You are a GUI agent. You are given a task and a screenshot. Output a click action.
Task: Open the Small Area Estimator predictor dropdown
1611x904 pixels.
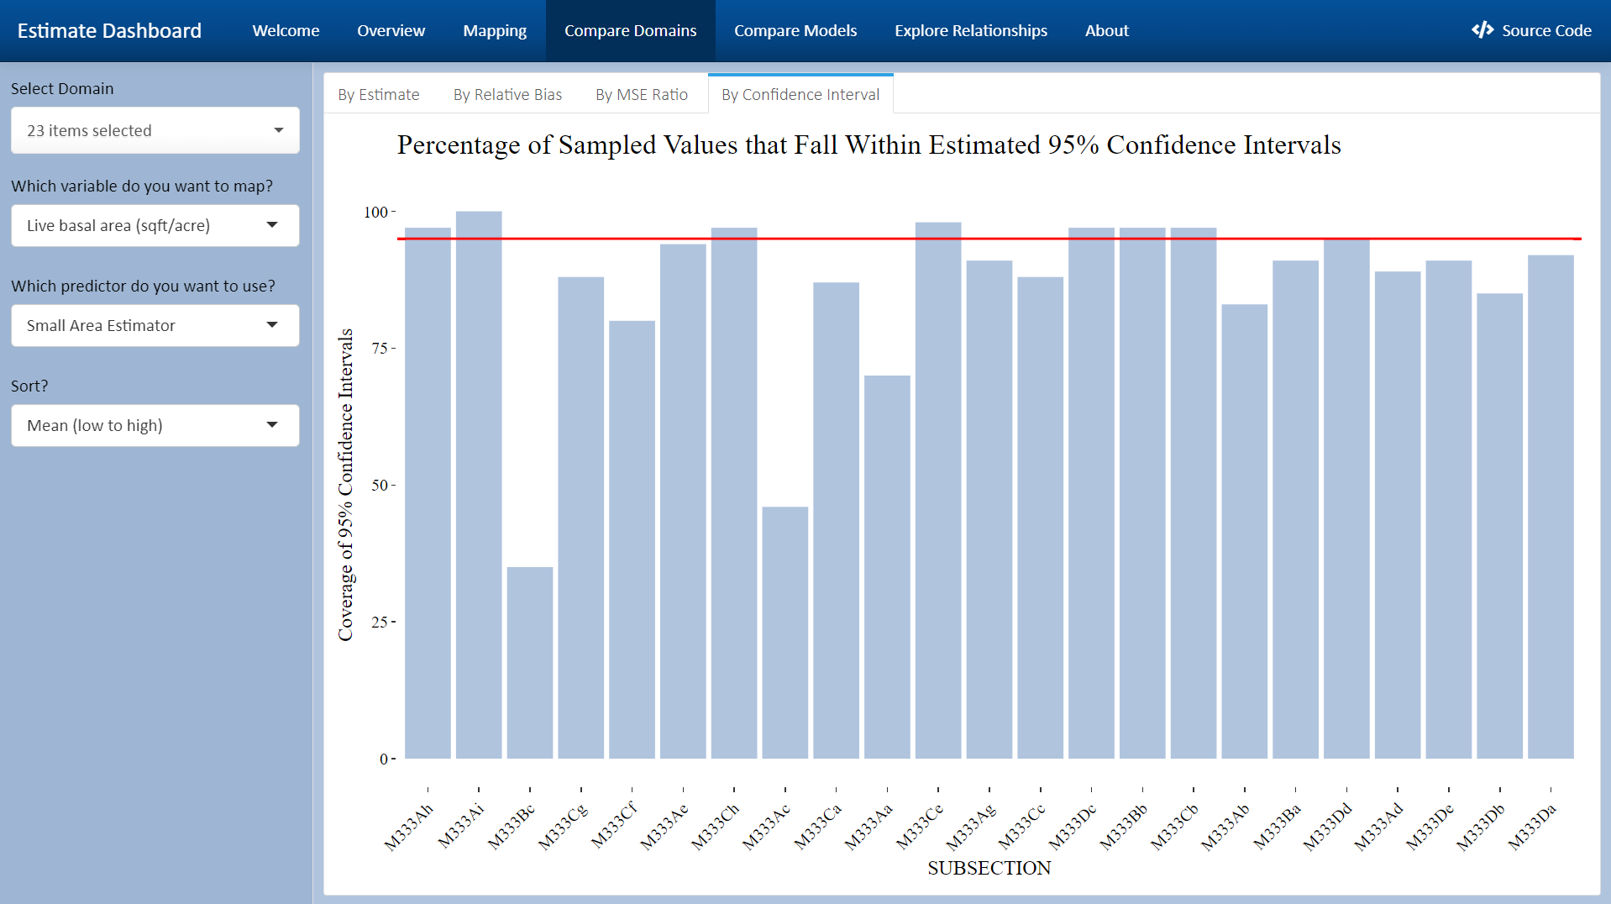(155, 325)
